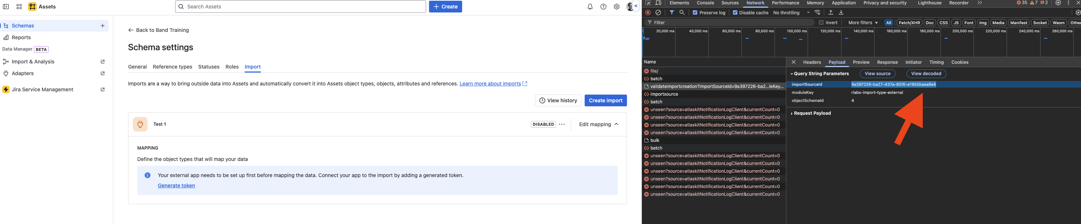Switch to request Headers tab
This screenshot has height=224, width=1081.
[812, 62]
